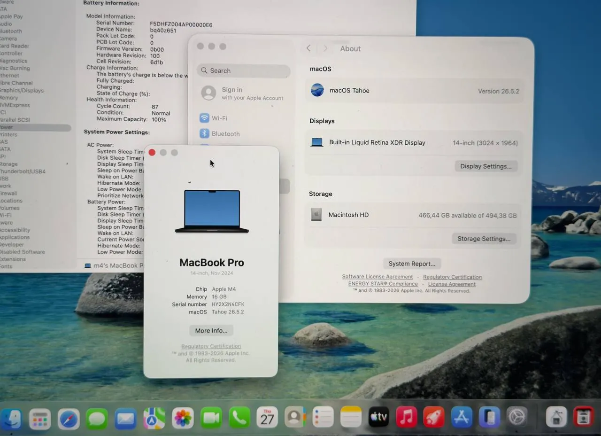The image size is (601, 436).
Task: Select Applications in System Report sidebar
Action: coord(15,237)
